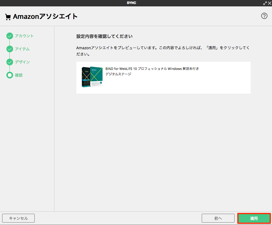Screen dimensions: 272x225
Task: Apply settings with the 適用 button
Action: point(254,218)
